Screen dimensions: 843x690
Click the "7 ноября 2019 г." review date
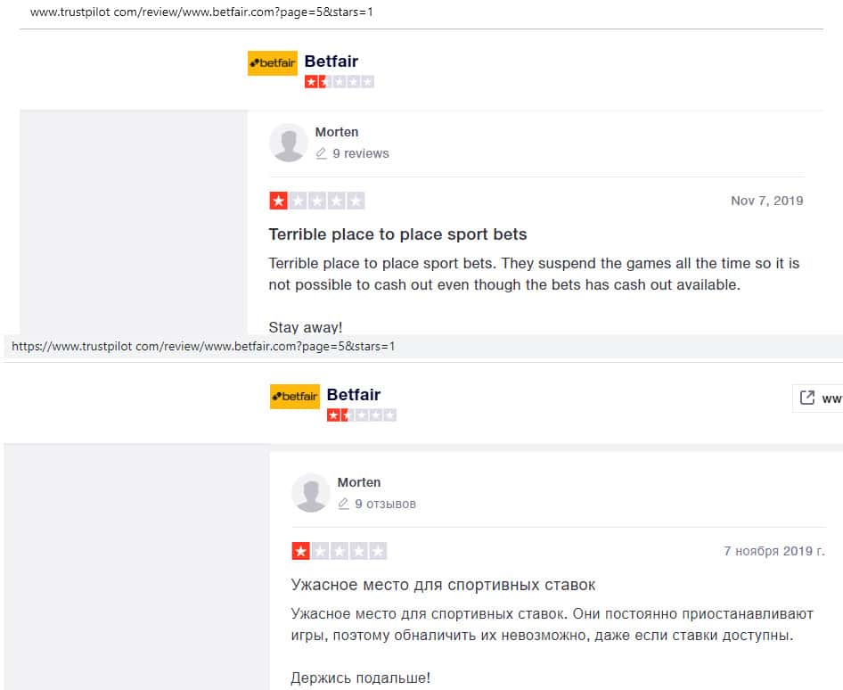pyautogui.click(x=774, y=551)
